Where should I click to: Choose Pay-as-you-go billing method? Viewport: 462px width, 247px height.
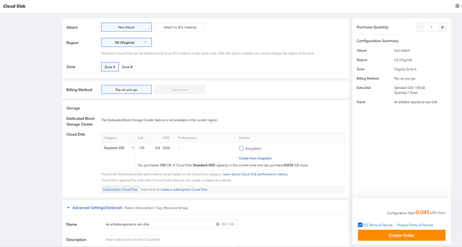click(x=126, y=90)
